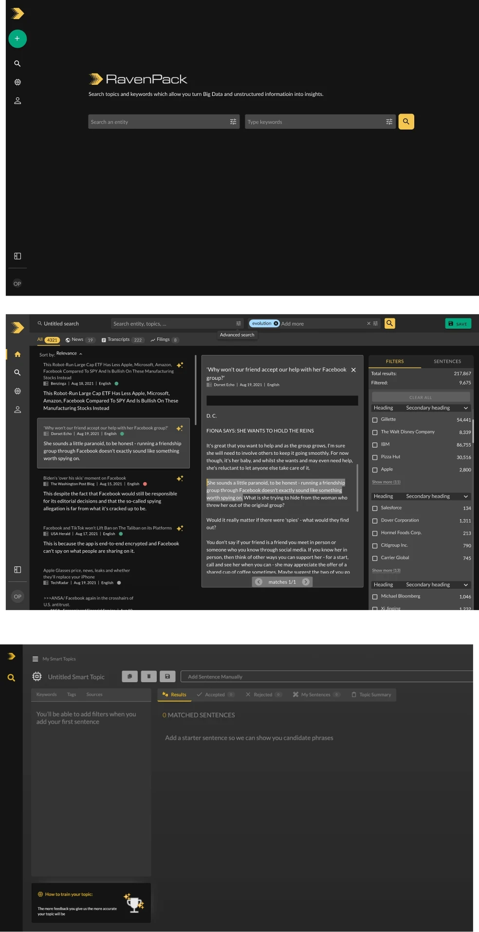
Task: Enable the Citigroup Inc. filter
Action: coord(375,546)
